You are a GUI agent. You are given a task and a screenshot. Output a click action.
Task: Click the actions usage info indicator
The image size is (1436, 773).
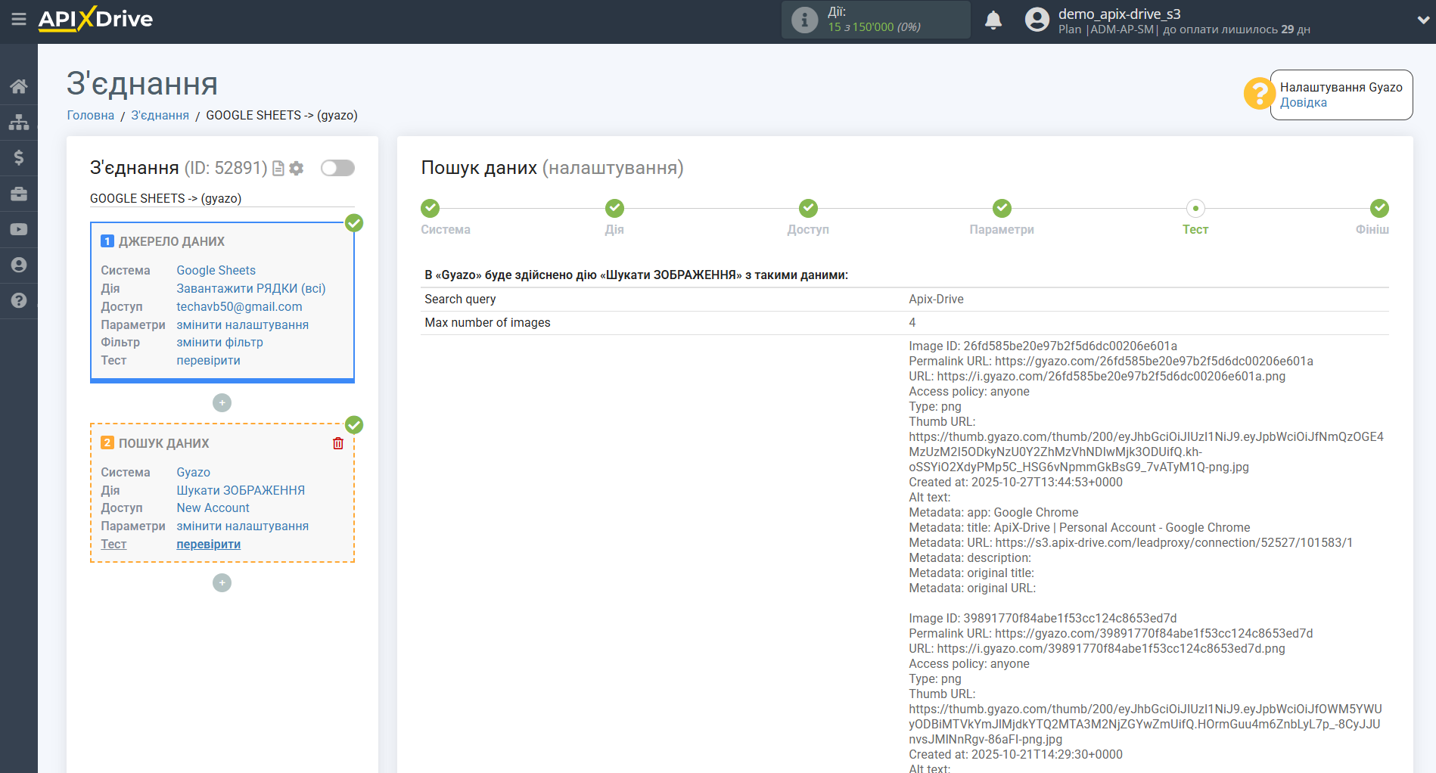click(804, 20)
